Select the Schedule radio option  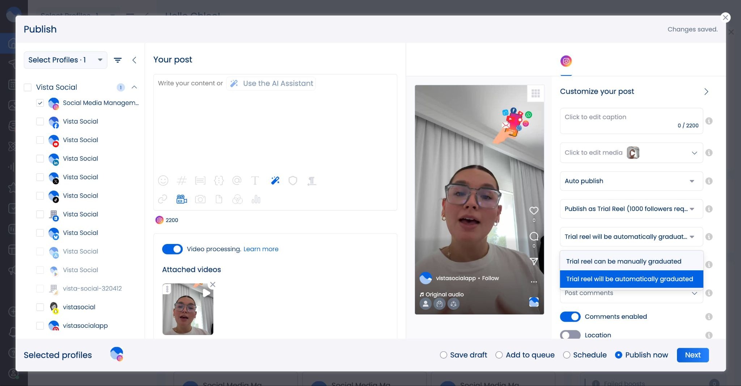tap(567, 355)
